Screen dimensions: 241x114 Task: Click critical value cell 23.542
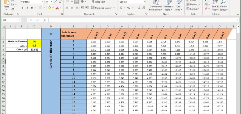[34, 50]
